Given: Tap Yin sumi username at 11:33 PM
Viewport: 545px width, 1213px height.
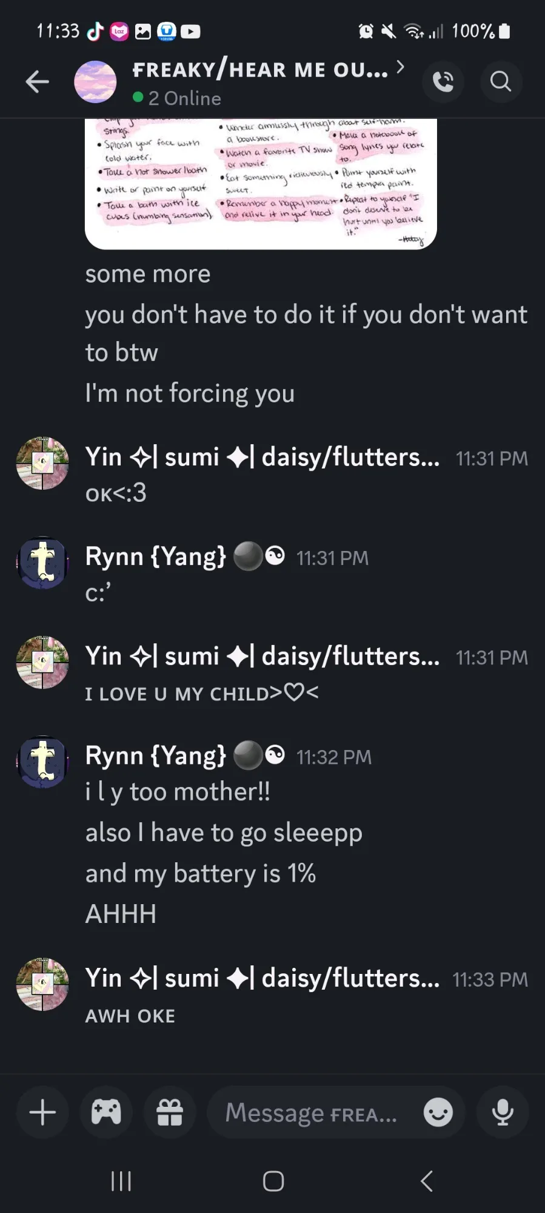Looking at the screenshot, I should (262, 978).
